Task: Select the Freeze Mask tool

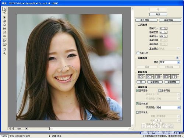Action: 4,41
